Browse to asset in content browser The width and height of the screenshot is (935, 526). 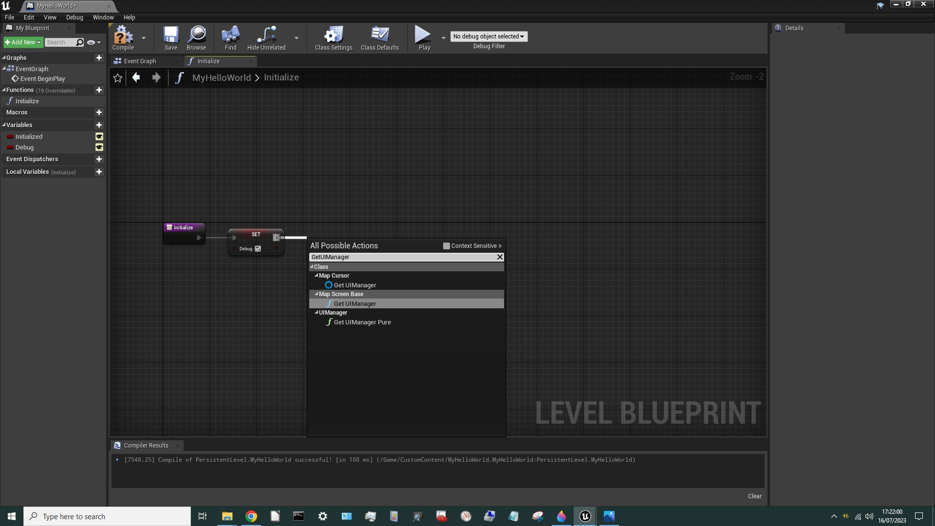(196, 38)
